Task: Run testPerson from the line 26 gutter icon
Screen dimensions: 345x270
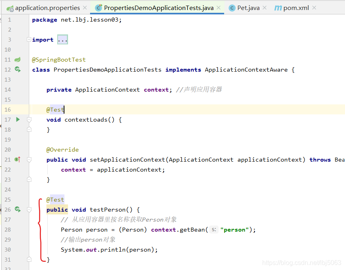Action: tap(18, 209)
